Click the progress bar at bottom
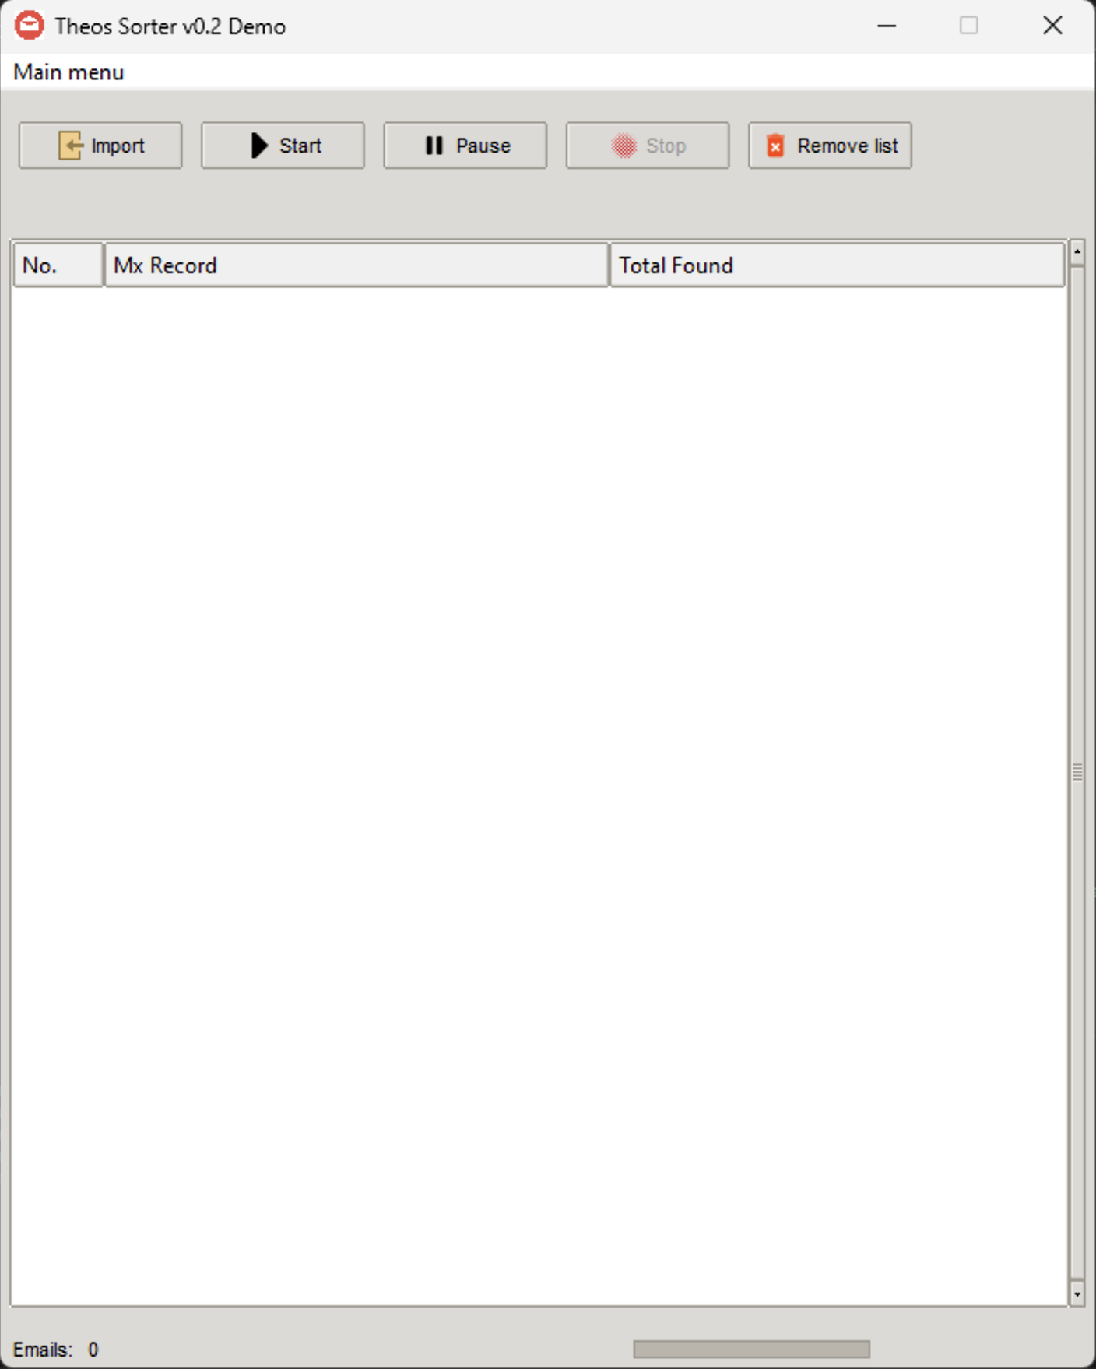1096x1369 pixels. (751, 1349)
